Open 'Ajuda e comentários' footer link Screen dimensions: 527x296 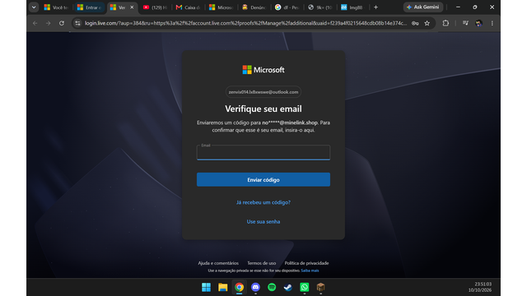[x=218, y=263]
